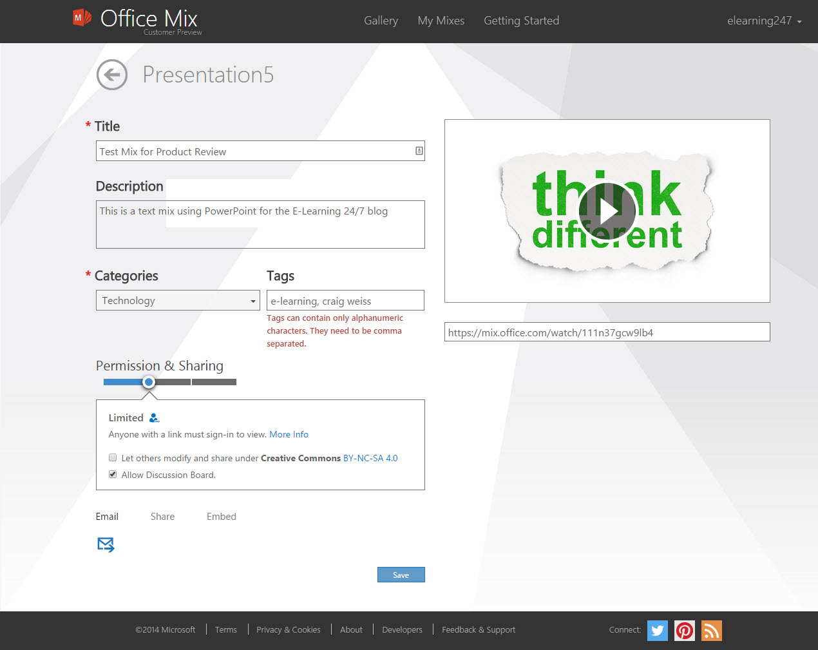818x650 pixels.
Task: Play the think different video preview
Action: pyautogui.click(x=607, y=211)
